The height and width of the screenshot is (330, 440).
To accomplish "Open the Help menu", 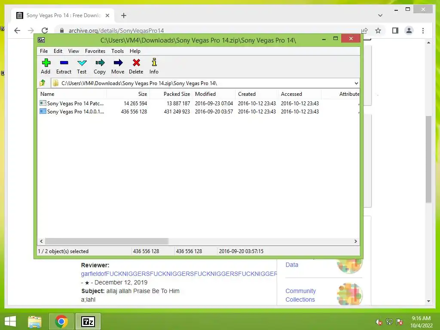I will (x=135, y=51).
